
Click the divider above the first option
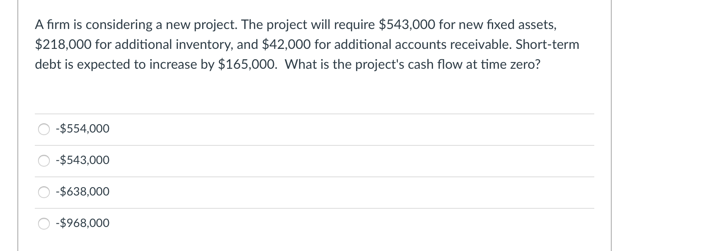click(x=315, y=114)
